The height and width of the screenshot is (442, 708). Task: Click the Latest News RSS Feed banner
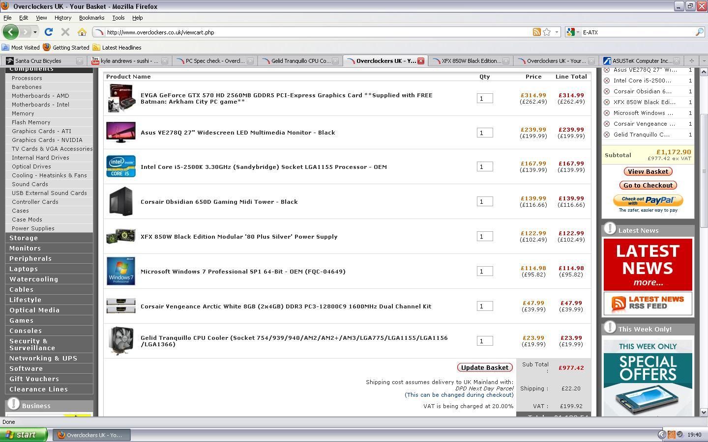(648, 304)
